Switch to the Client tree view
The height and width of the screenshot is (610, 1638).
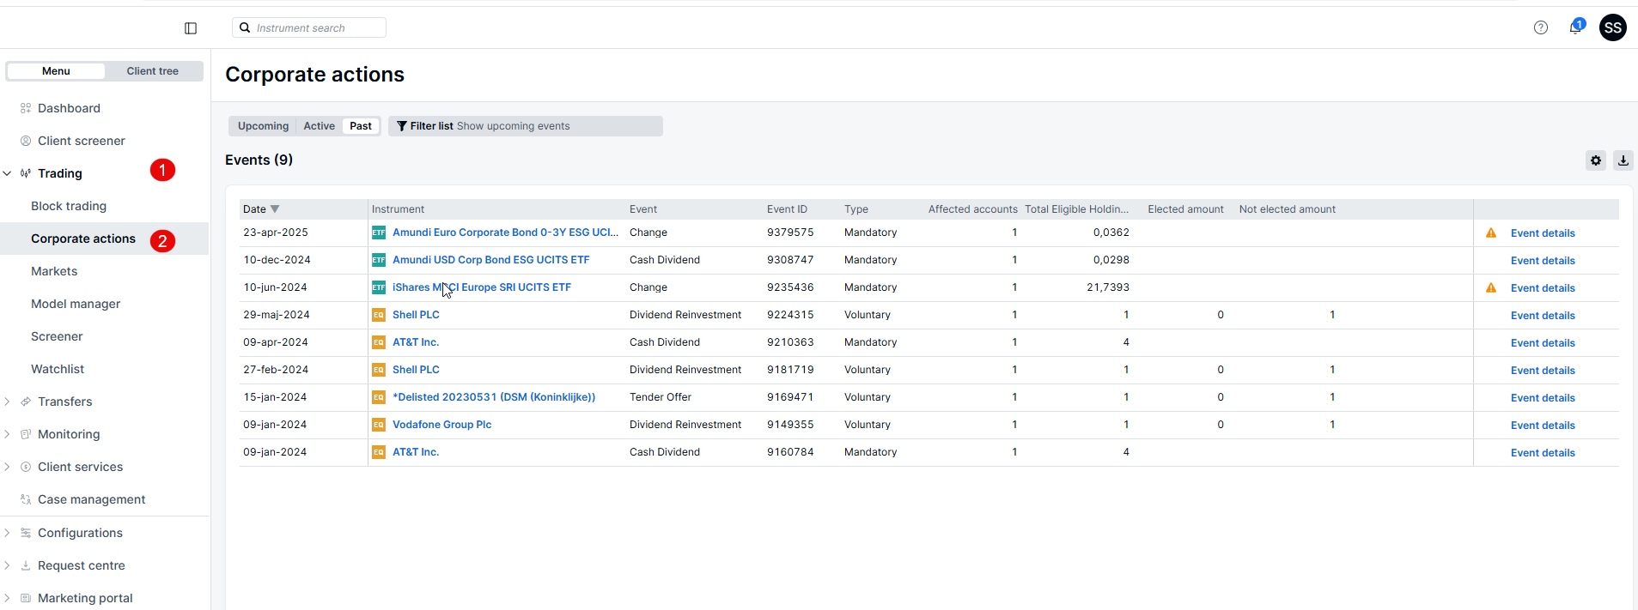(x=152, y=71)
